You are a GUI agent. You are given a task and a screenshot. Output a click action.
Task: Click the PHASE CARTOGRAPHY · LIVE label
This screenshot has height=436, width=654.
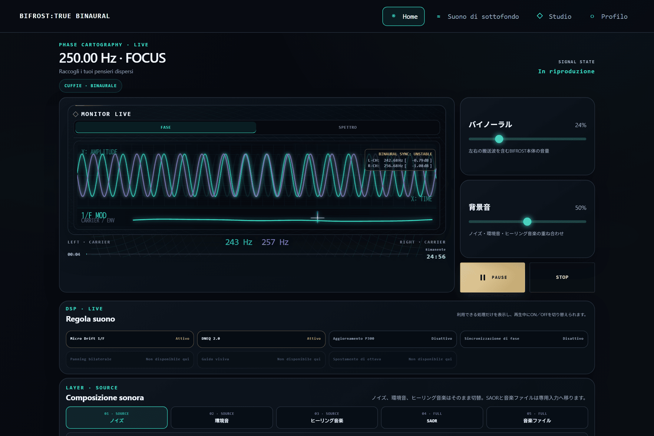pyautogui.click(x=104, y=45)
